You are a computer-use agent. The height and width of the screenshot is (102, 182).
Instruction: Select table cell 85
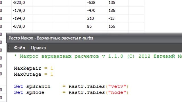click(x=96, y=26)
